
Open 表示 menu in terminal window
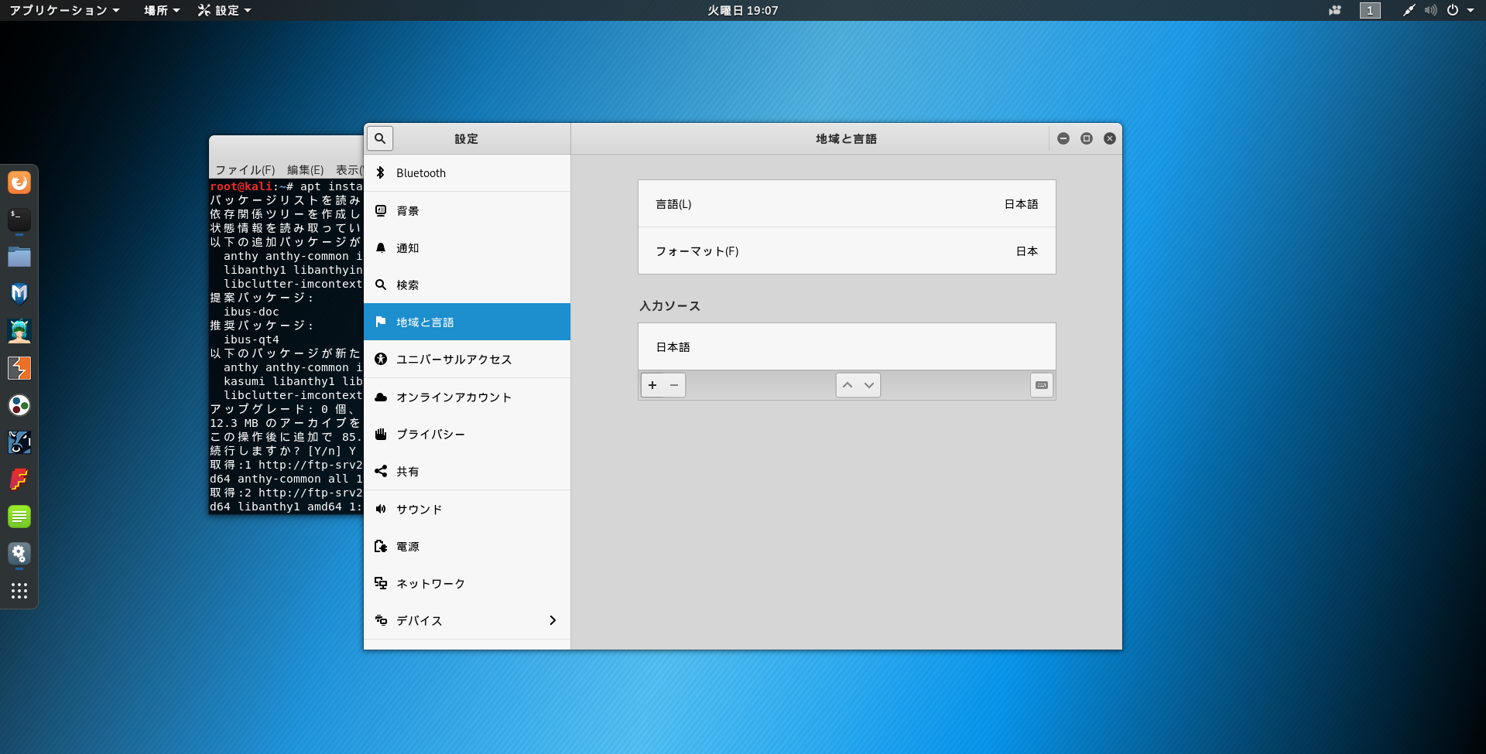click(348, 169)
